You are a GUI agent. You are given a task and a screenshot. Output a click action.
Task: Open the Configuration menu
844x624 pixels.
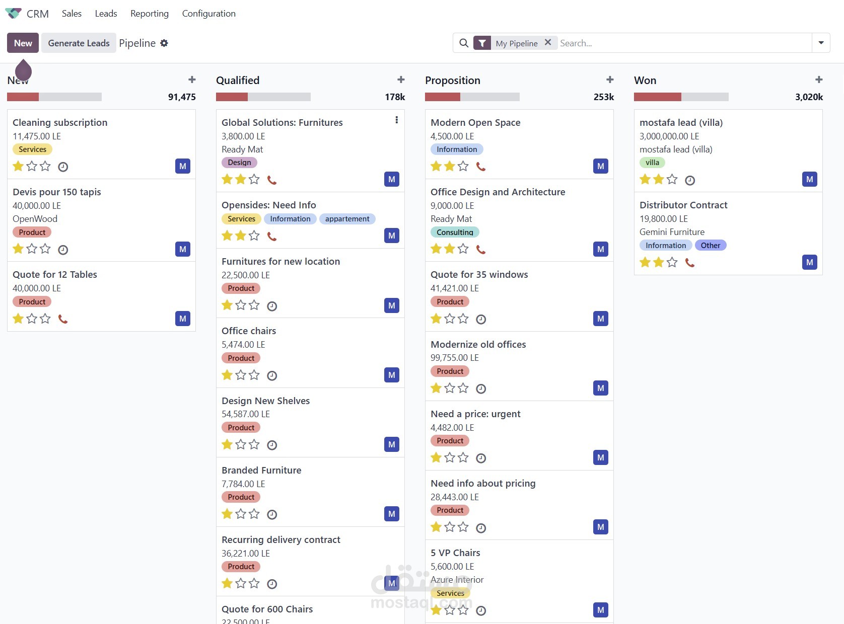tap(208, 13)
